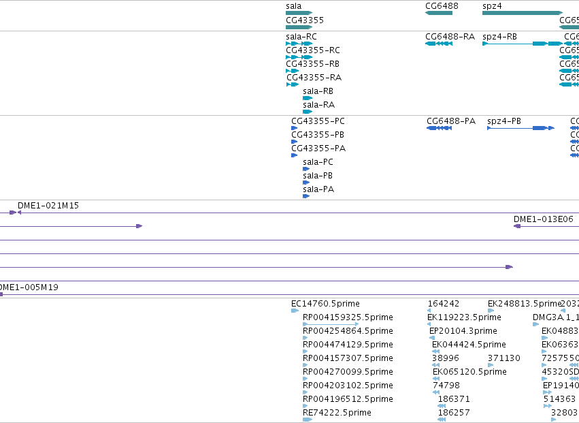Click the spz4-RB transcript exon glyph
The height and width of the screenshot is (423, 579).
(523, 44)
